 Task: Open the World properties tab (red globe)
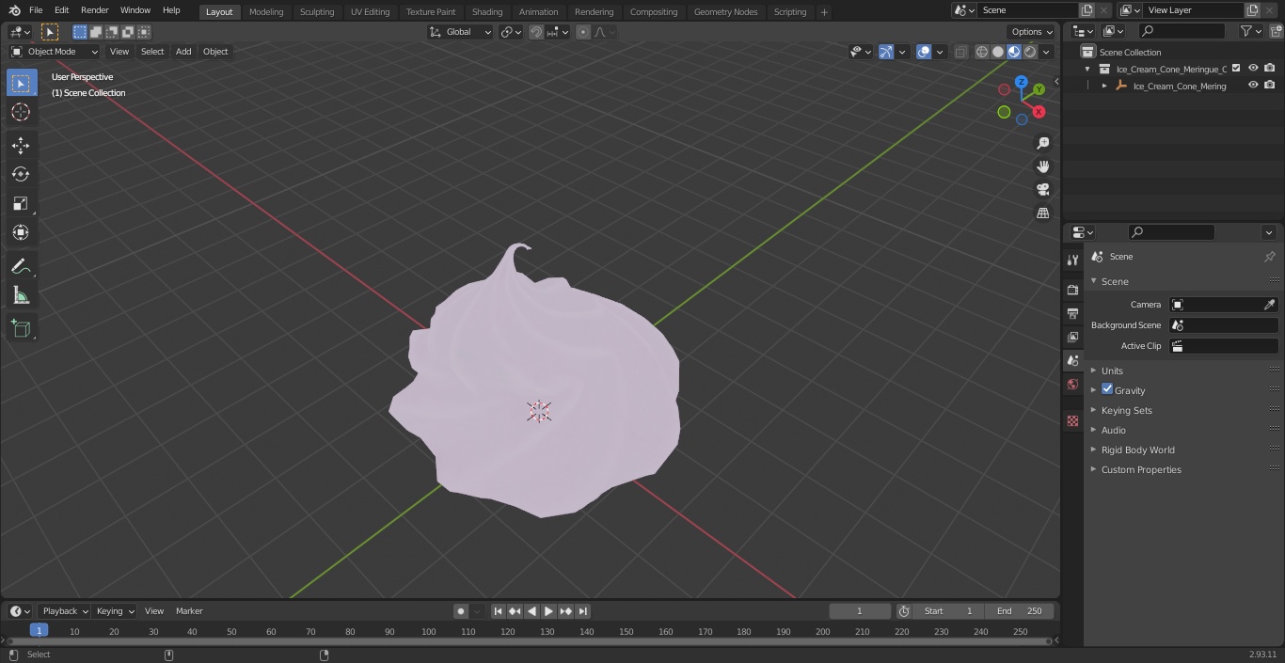(x=1072, y=385)
